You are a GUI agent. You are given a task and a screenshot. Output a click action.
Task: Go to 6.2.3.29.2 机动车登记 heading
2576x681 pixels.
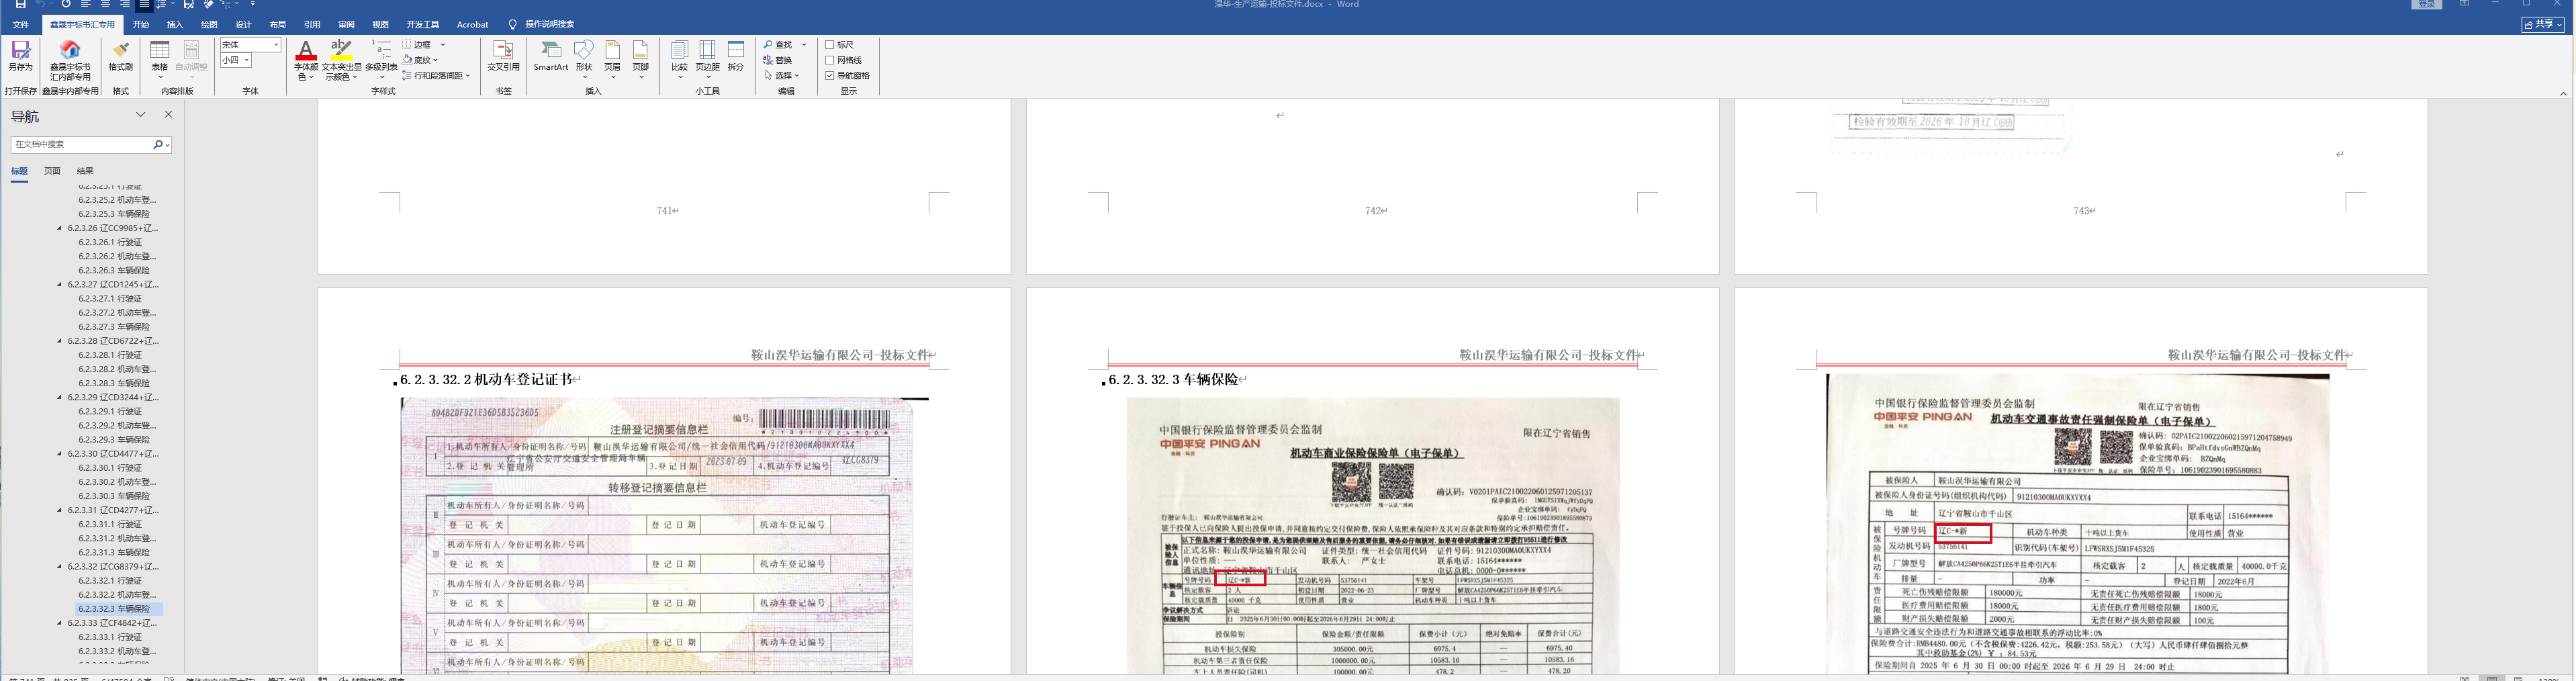pos(117,426)
